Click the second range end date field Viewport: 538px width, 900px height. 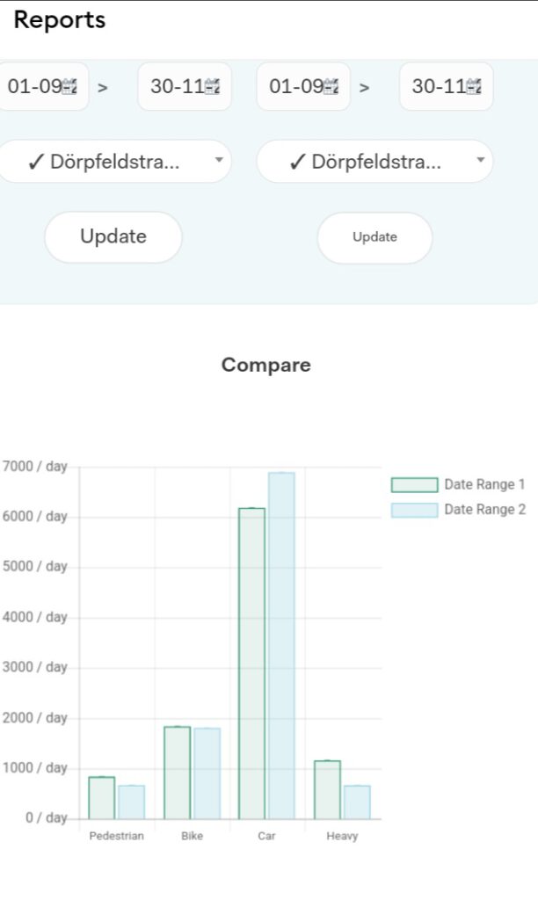click(436, 87)
